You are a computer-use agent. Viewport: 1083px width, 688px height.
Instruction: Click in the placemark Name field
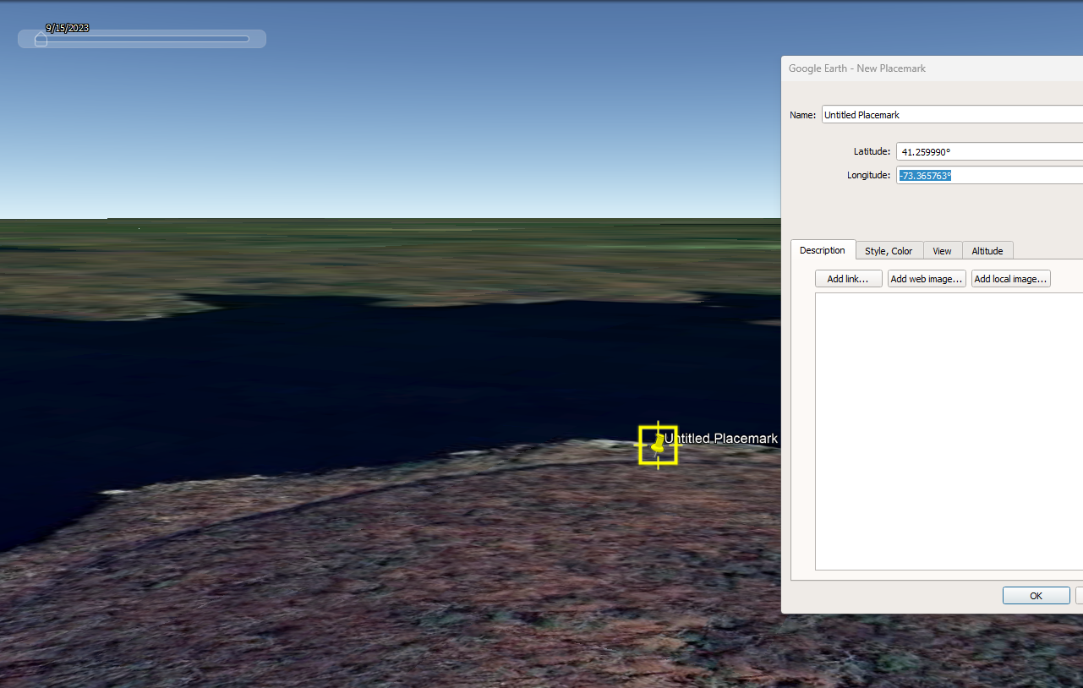[947, 115]
